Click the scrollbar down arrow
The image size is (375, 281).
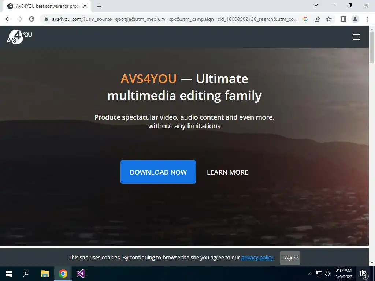(372, 263)
